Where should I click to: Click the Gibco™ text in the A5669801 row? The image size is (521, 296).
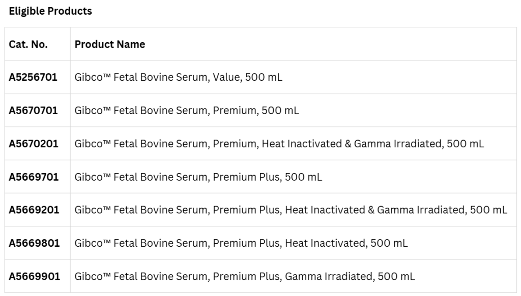93,243
